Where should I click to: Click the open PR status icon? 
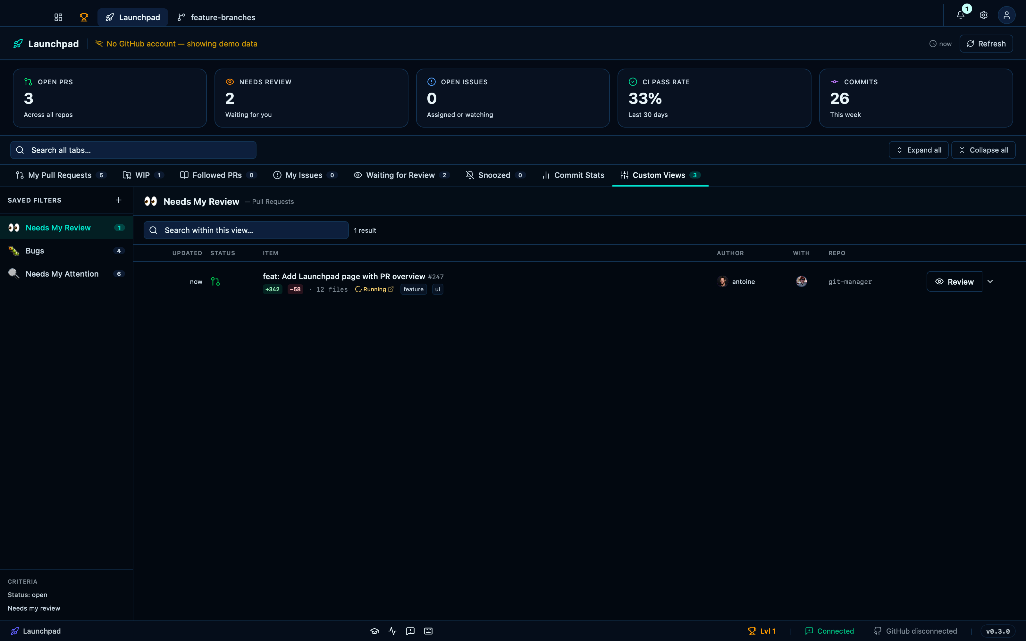tap(215, 281)
